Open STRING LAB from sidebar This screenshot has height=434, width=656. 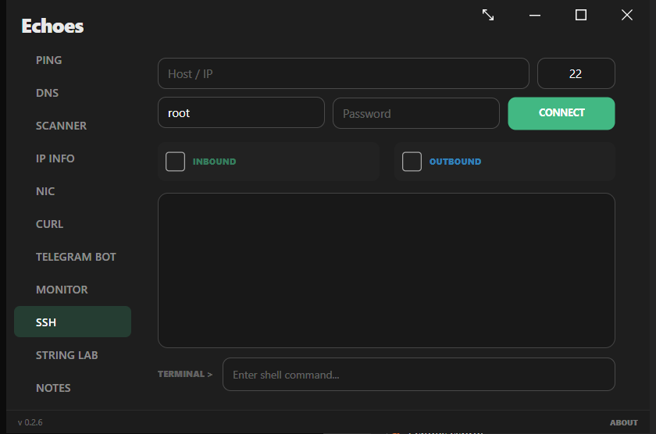pyautogui.click(x=66, y=355)
